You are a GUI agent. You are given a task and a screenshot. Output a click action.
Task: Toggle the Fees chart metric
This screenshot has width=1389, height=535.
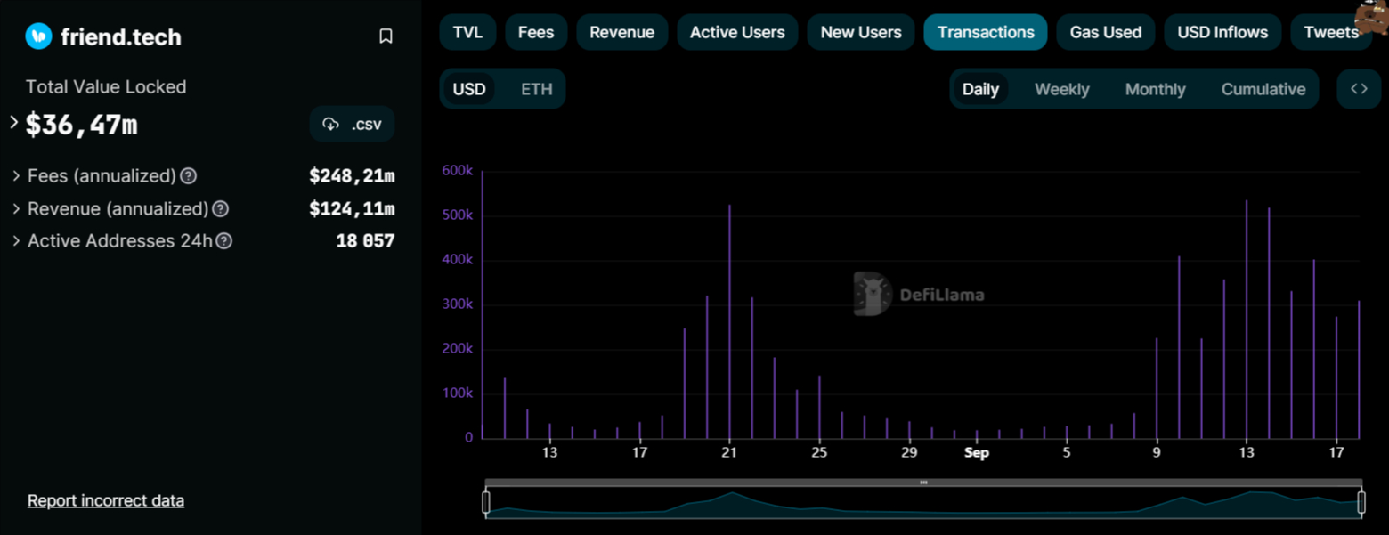point(536,32)
